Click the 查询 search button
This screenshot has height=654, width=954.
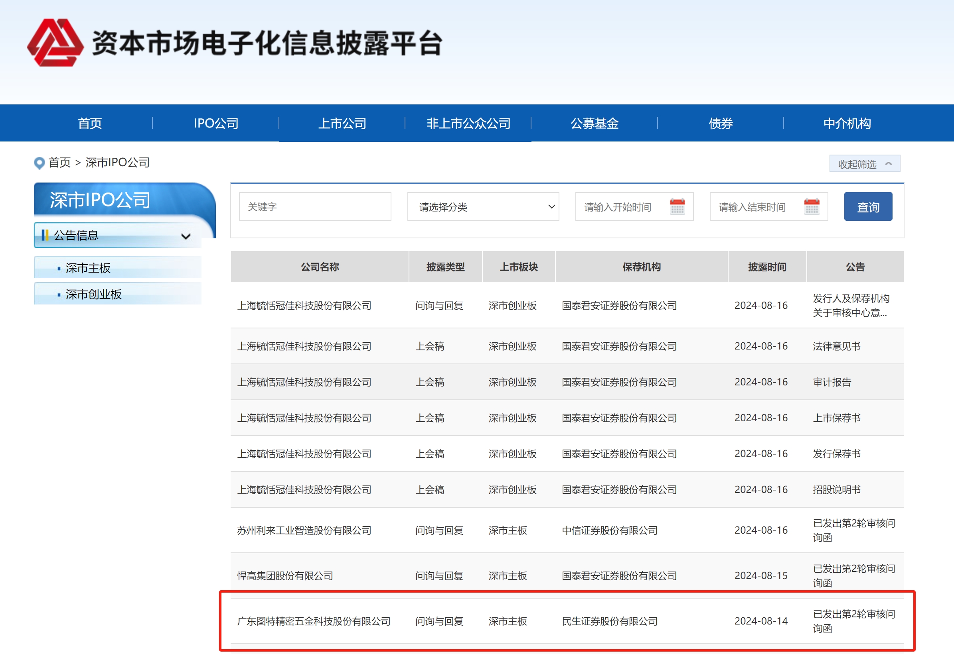coord(867,207)
